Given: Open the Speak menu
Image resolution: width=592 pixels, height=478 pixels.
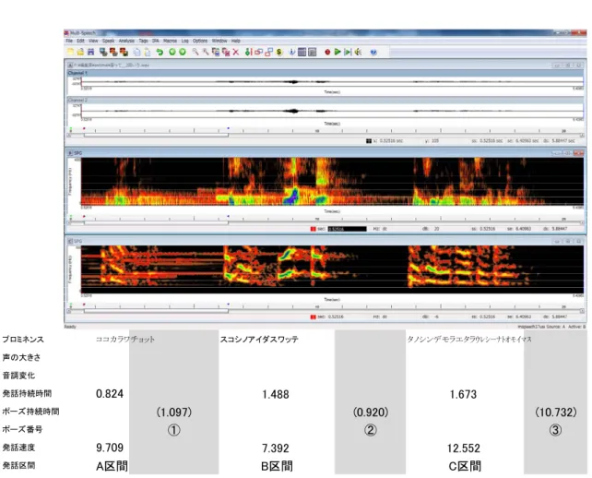Looking at the screenshot, I should (x=108, y=41).
